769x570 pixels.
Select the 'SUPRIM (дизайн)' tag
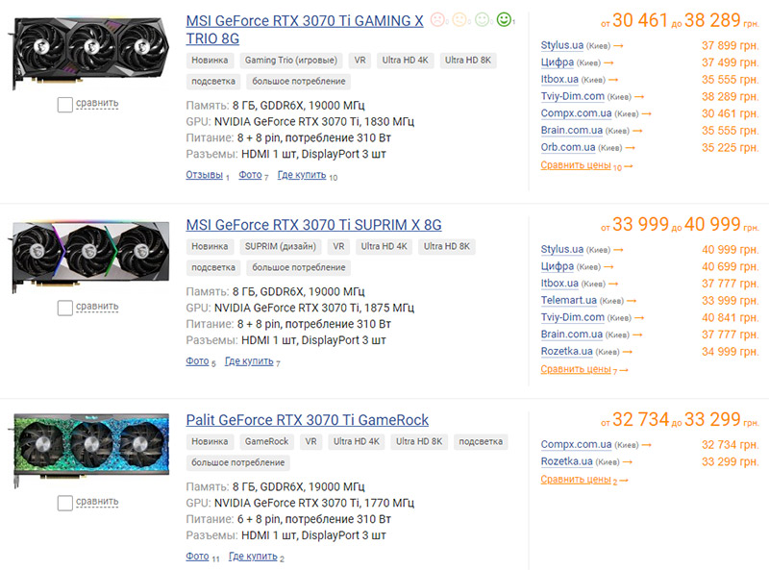[x=281, y=246]
